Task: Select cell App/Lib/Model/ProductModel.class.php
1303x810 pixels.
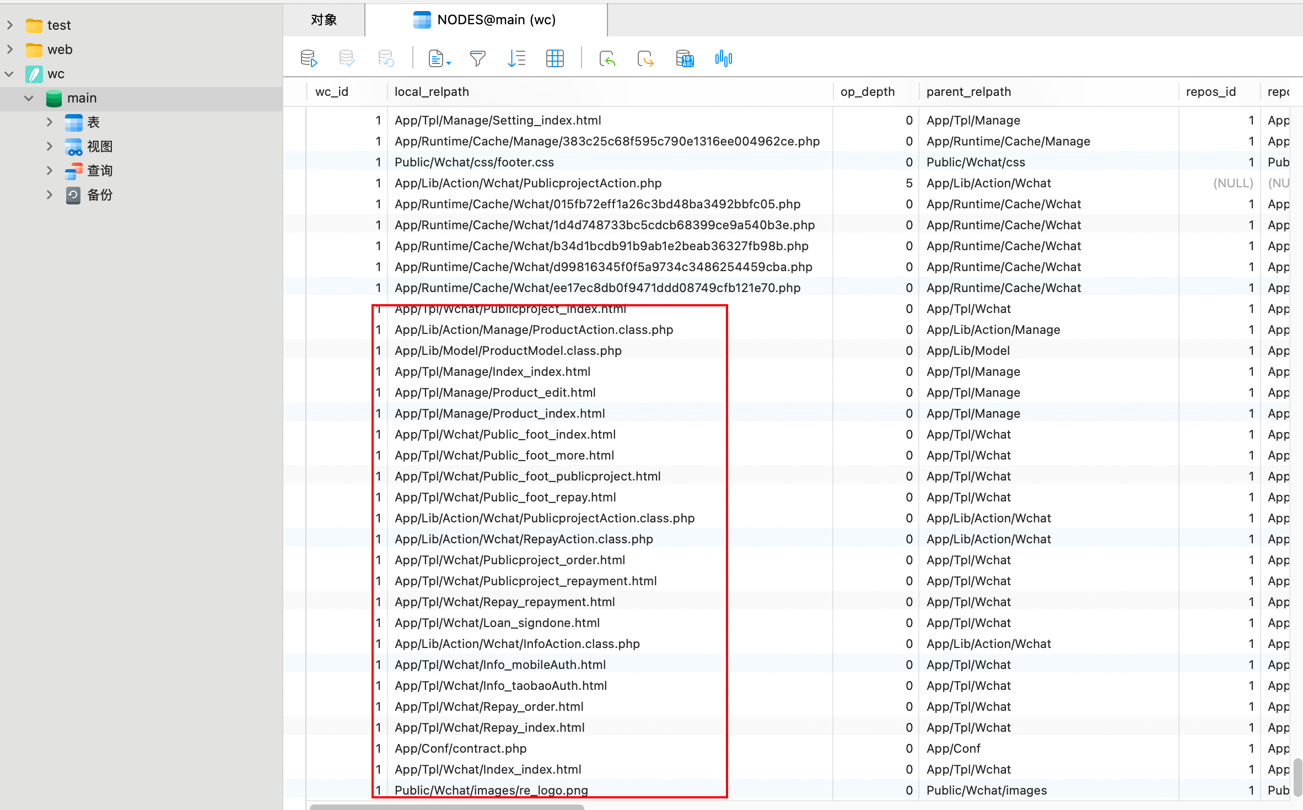Action: click(610, 351)
